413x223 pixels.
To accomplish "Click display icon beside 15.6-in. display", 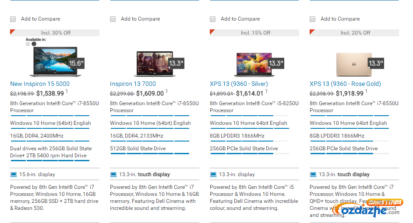I will pyautogui.click(x=14, y=174).
